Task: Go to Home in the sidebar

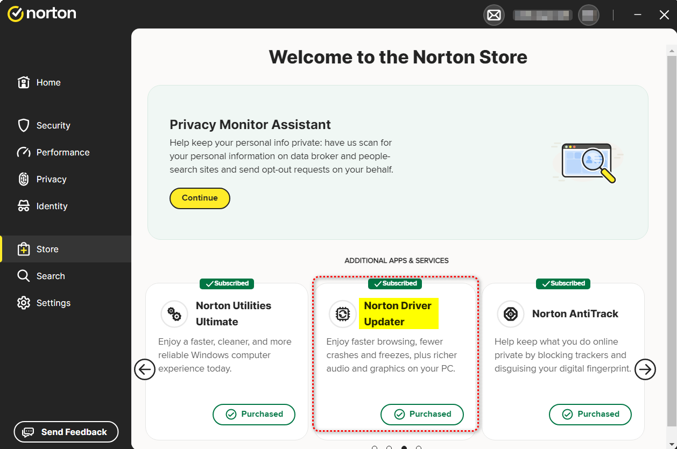Action: 48,82
